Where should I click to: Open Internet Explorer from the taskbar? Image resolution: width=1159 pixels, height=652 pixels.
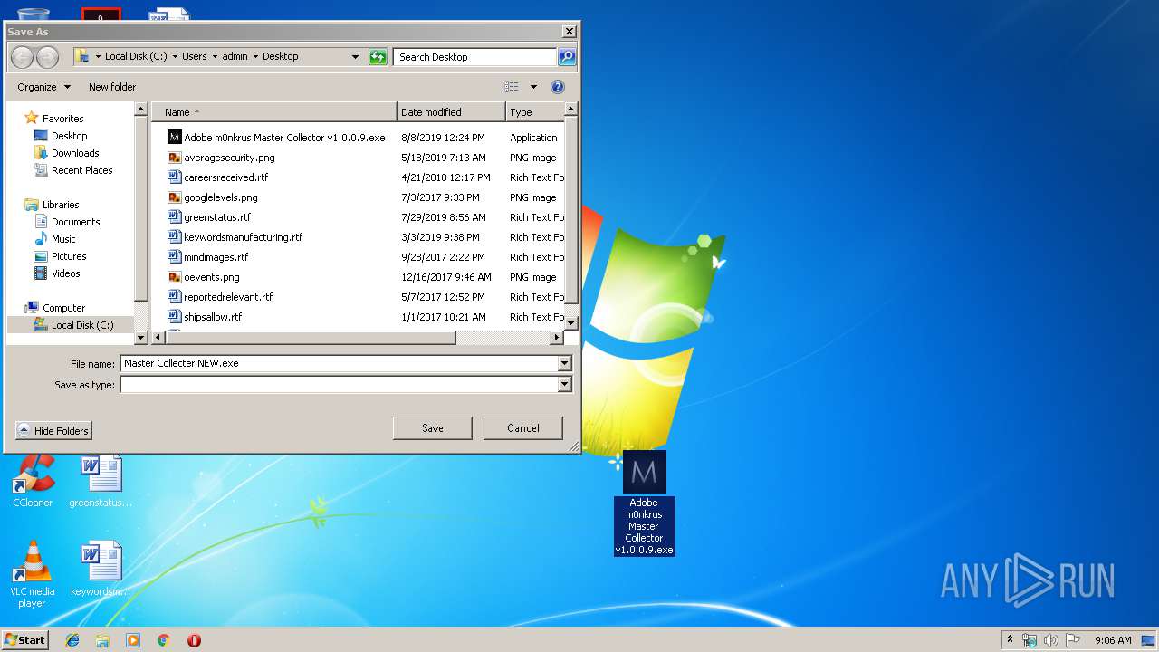point(72,640)
